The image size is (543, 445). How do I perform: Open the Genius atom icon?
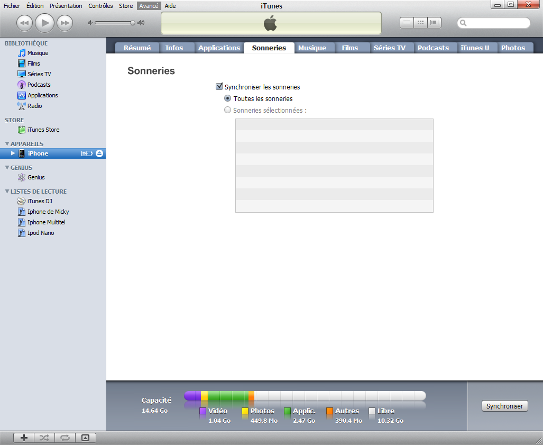[22, 177]
